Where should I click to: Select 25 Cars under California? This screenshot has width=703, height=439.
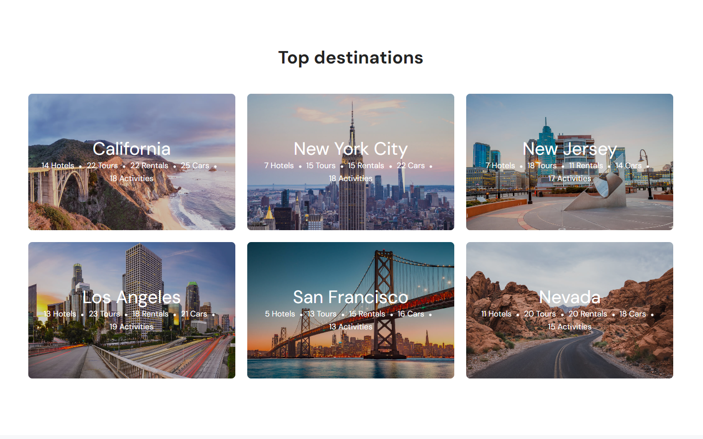195,166
